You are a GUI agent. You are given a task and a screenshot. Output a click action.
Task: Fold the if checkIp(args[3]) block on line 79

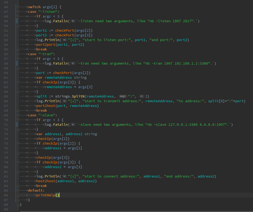click(x=18, y=162)
